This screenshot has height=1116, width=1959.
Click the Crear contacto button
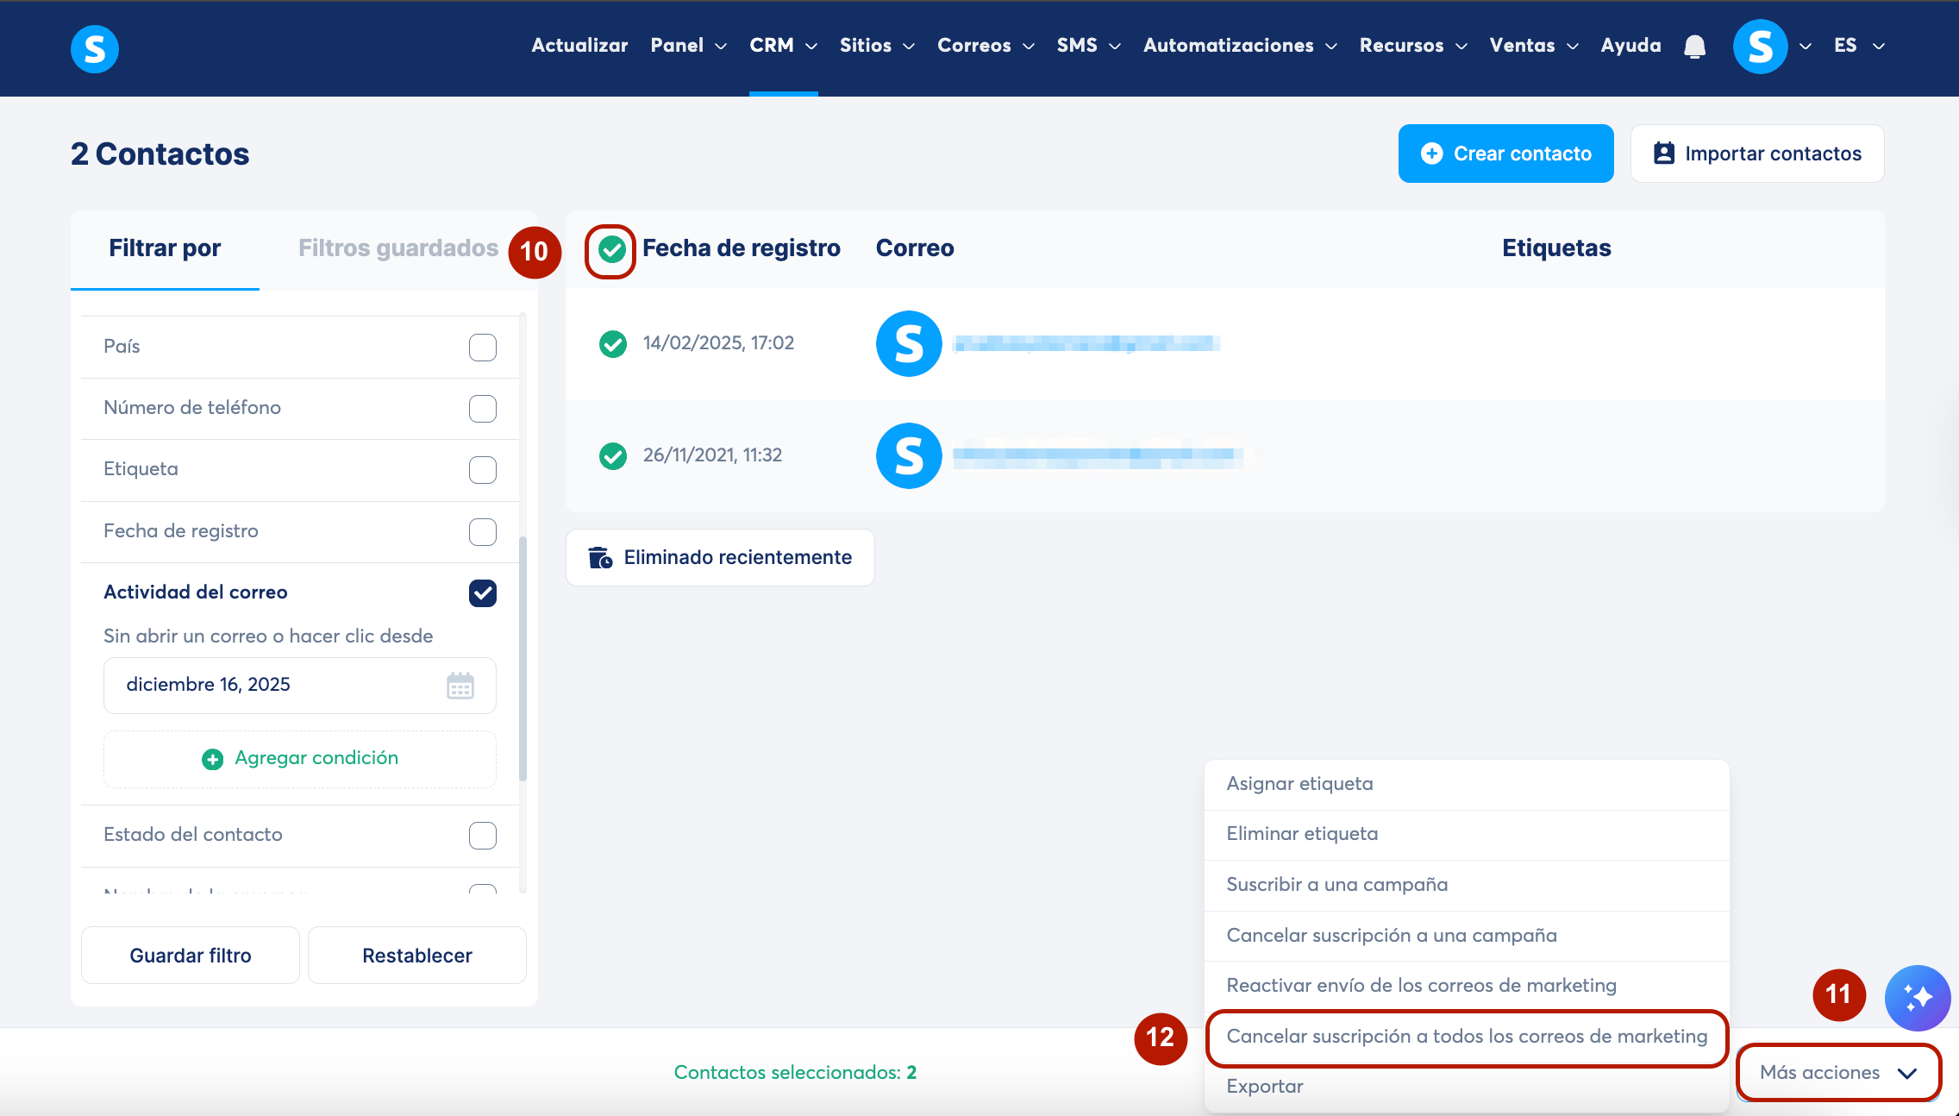[1505, 154]
